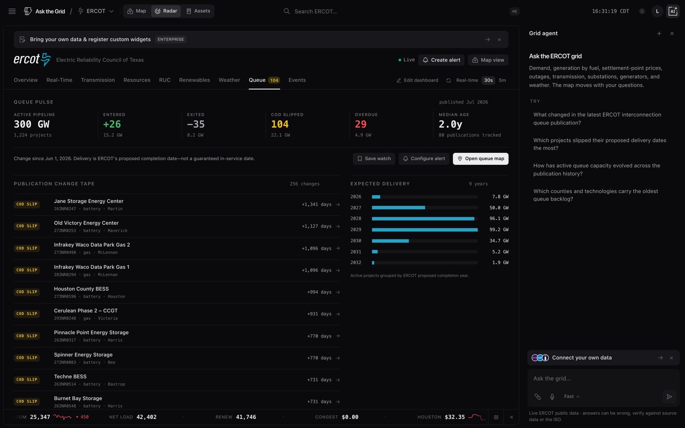
Task: Open Spinner Energy Storage row arrow
Action: 338,358
